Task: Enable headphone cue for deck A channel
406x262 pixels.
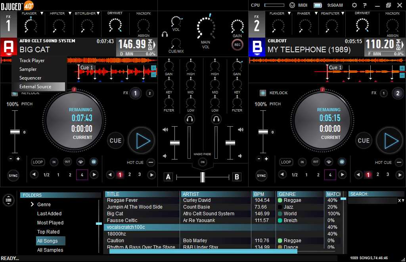Action: [190, 119]
